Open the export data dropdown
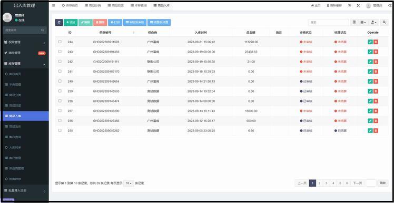The height and width of the screenshot is (203, 394). [374, 22]
